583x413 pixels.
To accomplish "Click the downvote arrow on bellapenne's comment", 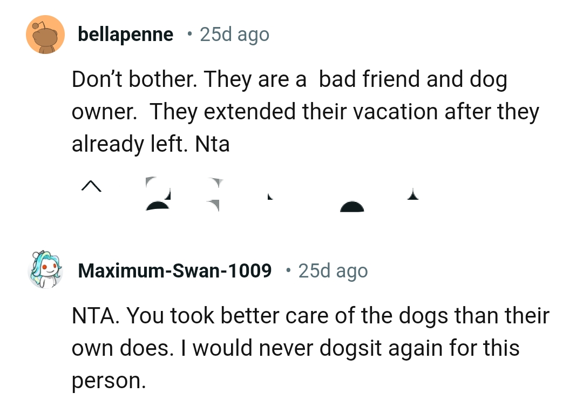I will coord(216,194).
